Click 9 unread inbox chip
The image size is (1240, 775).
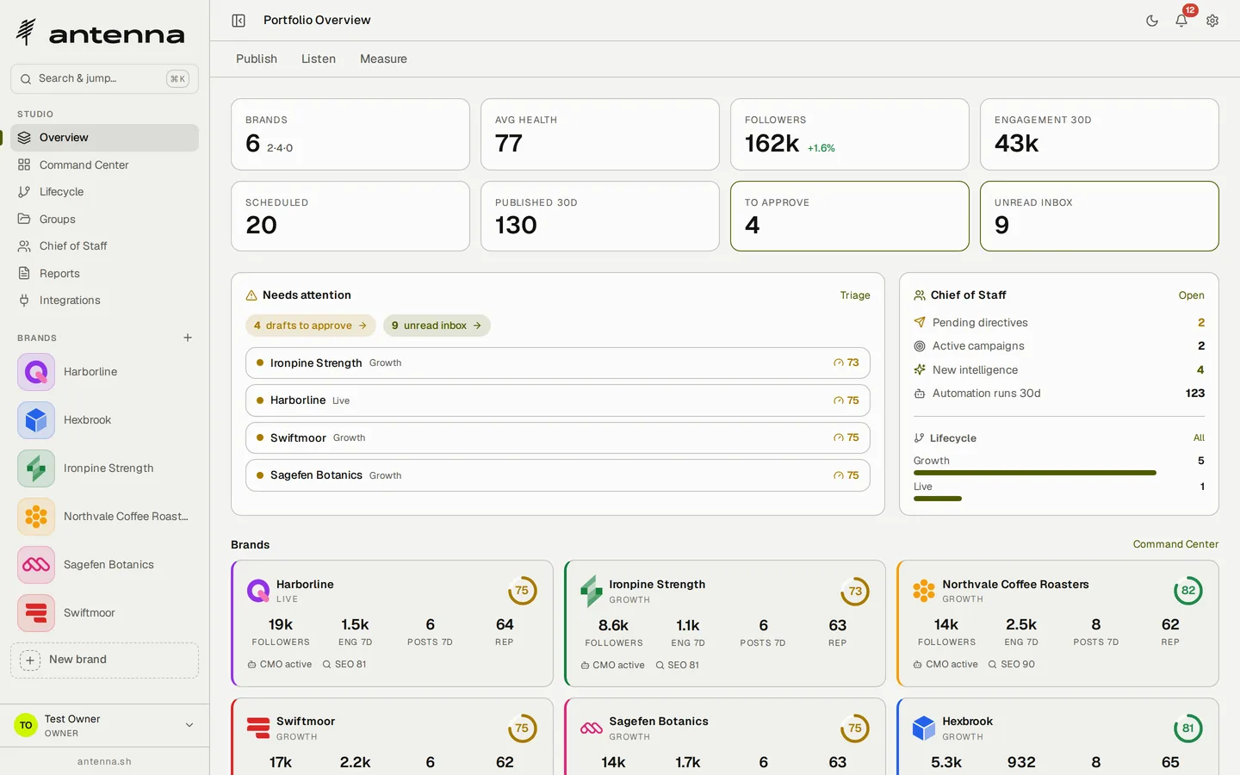[x=437, y=325]
